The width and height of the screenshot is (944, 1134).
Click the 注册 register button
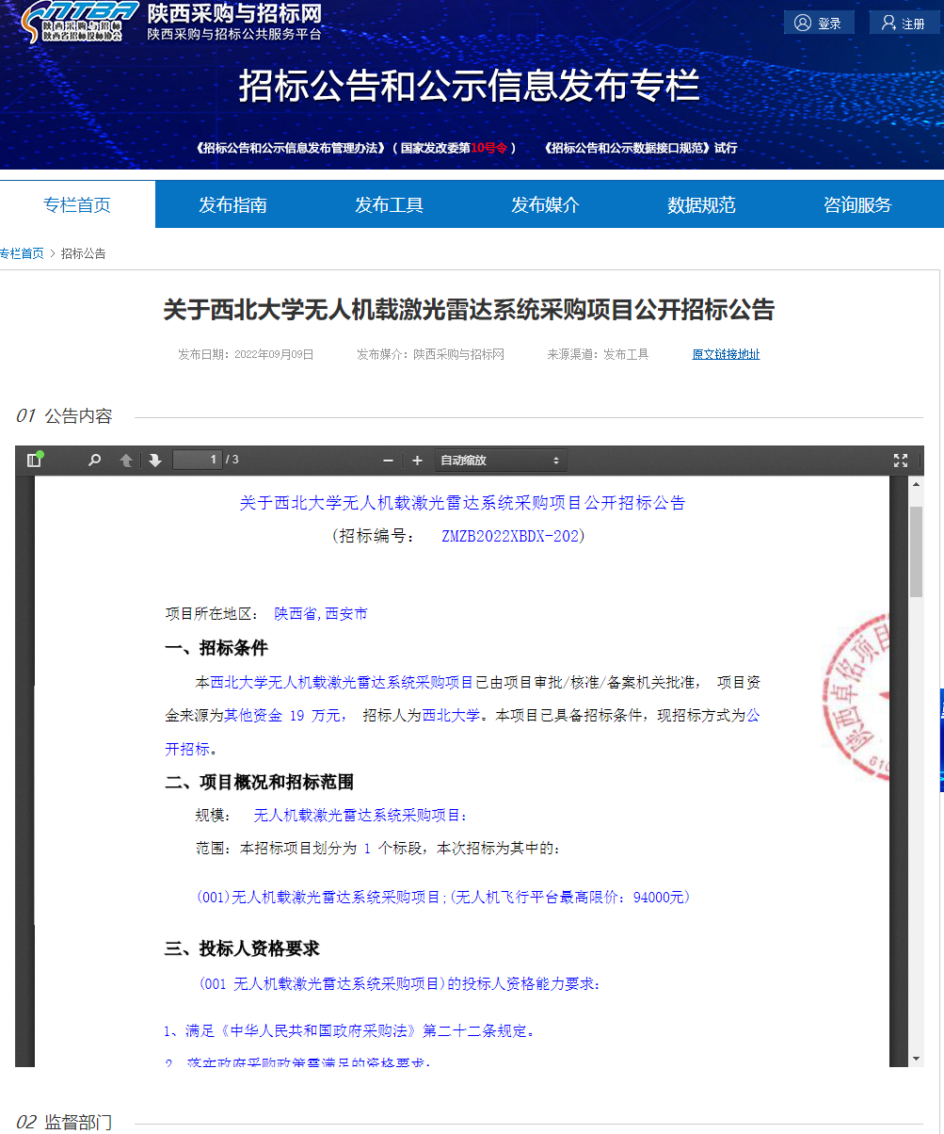click(x=904, y=24)
